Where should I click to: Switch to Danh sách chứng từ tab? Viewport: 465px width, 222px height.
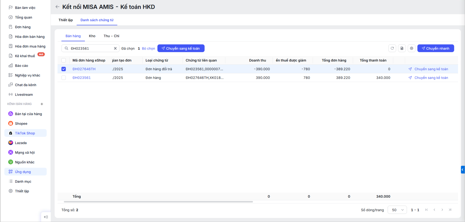pos(97,20)
